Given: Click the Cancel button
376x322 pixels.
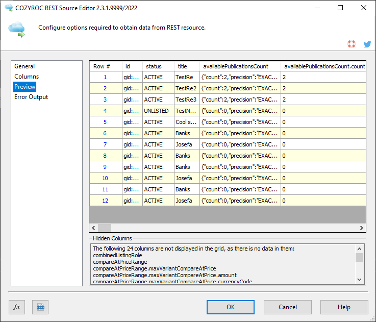Looking at the screenshot, I should pos(288,307).
